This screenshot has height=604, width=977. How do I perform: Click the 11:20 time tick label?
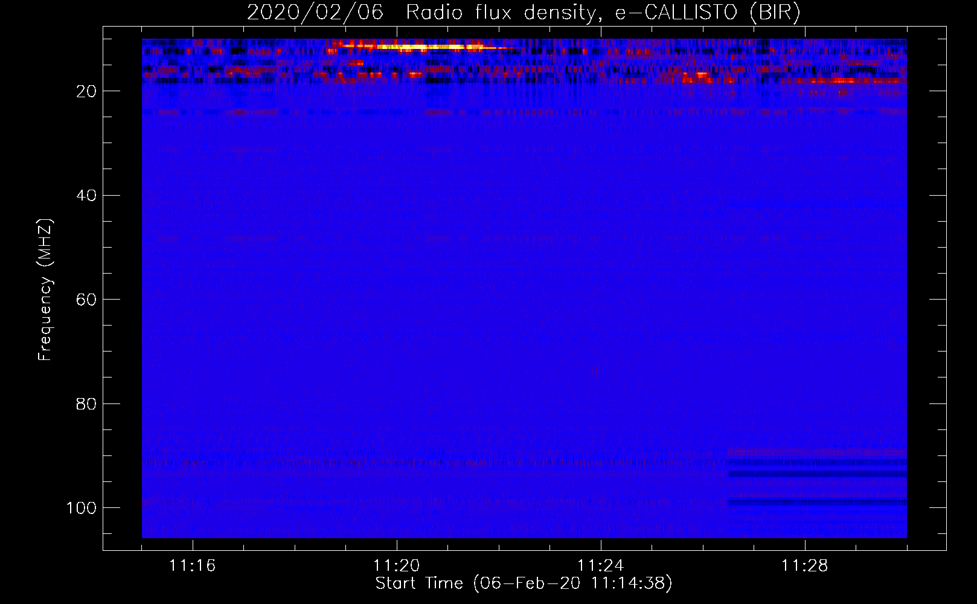[397, 566]
